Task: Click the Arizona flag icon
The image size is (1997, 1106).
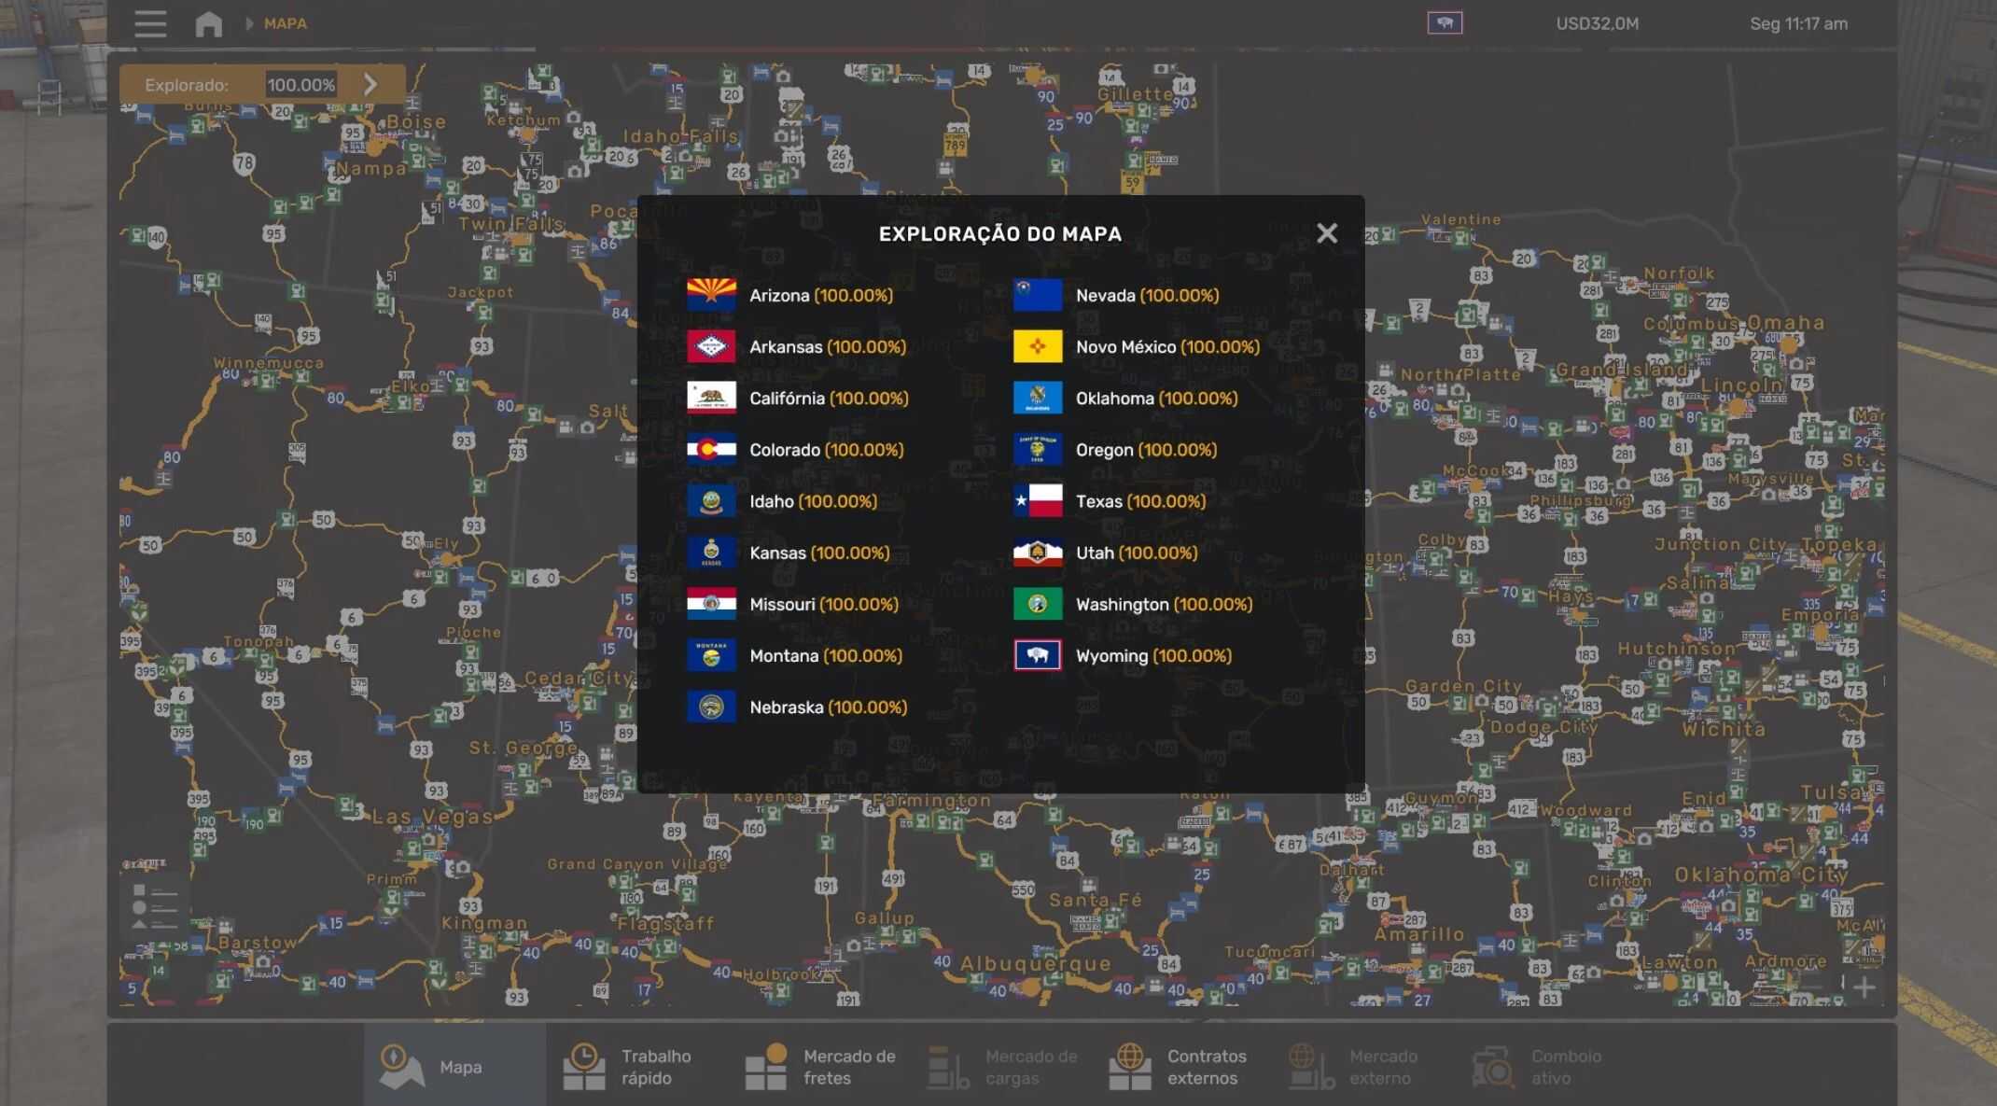Action: (x=711, y=295)
